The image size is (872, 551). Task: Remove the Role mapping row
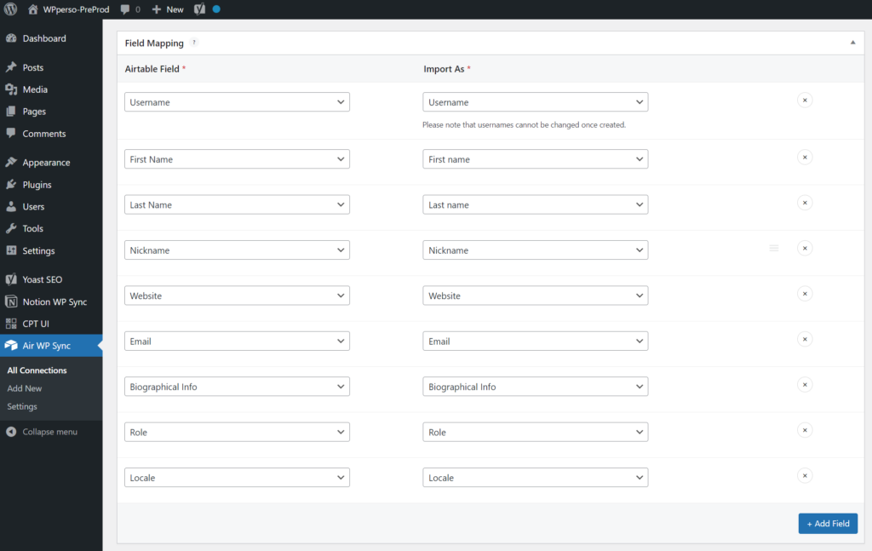click(x=805, y=430)
